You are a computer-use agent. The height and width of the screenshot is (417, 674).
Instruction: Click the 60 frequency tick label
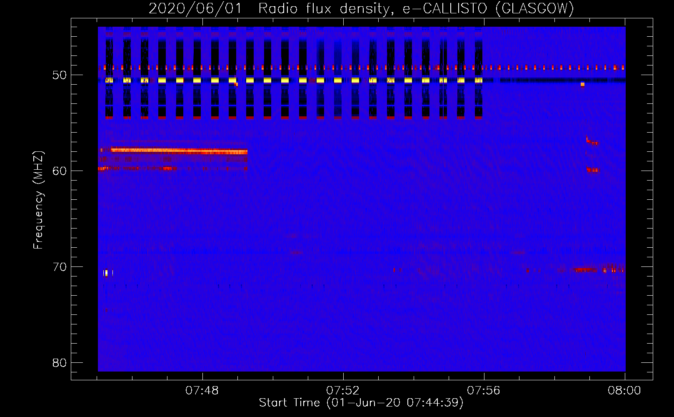click(60, 171)
